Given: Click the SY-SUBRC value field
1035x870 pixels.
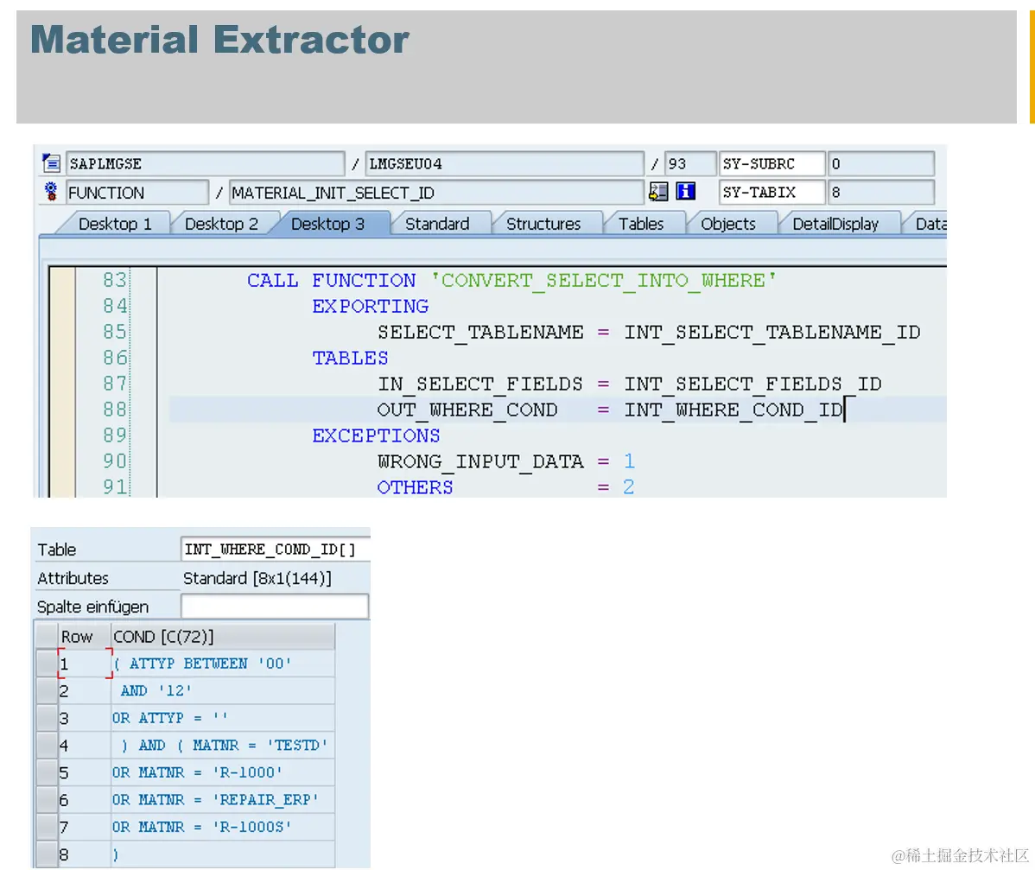Looking at the screenshot, I should click(x=881, y=163).
